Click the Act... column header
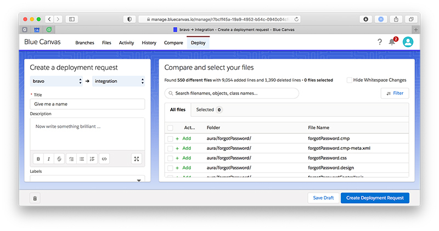This screenshot has height=231, width=439. click(x=189, y=128)
